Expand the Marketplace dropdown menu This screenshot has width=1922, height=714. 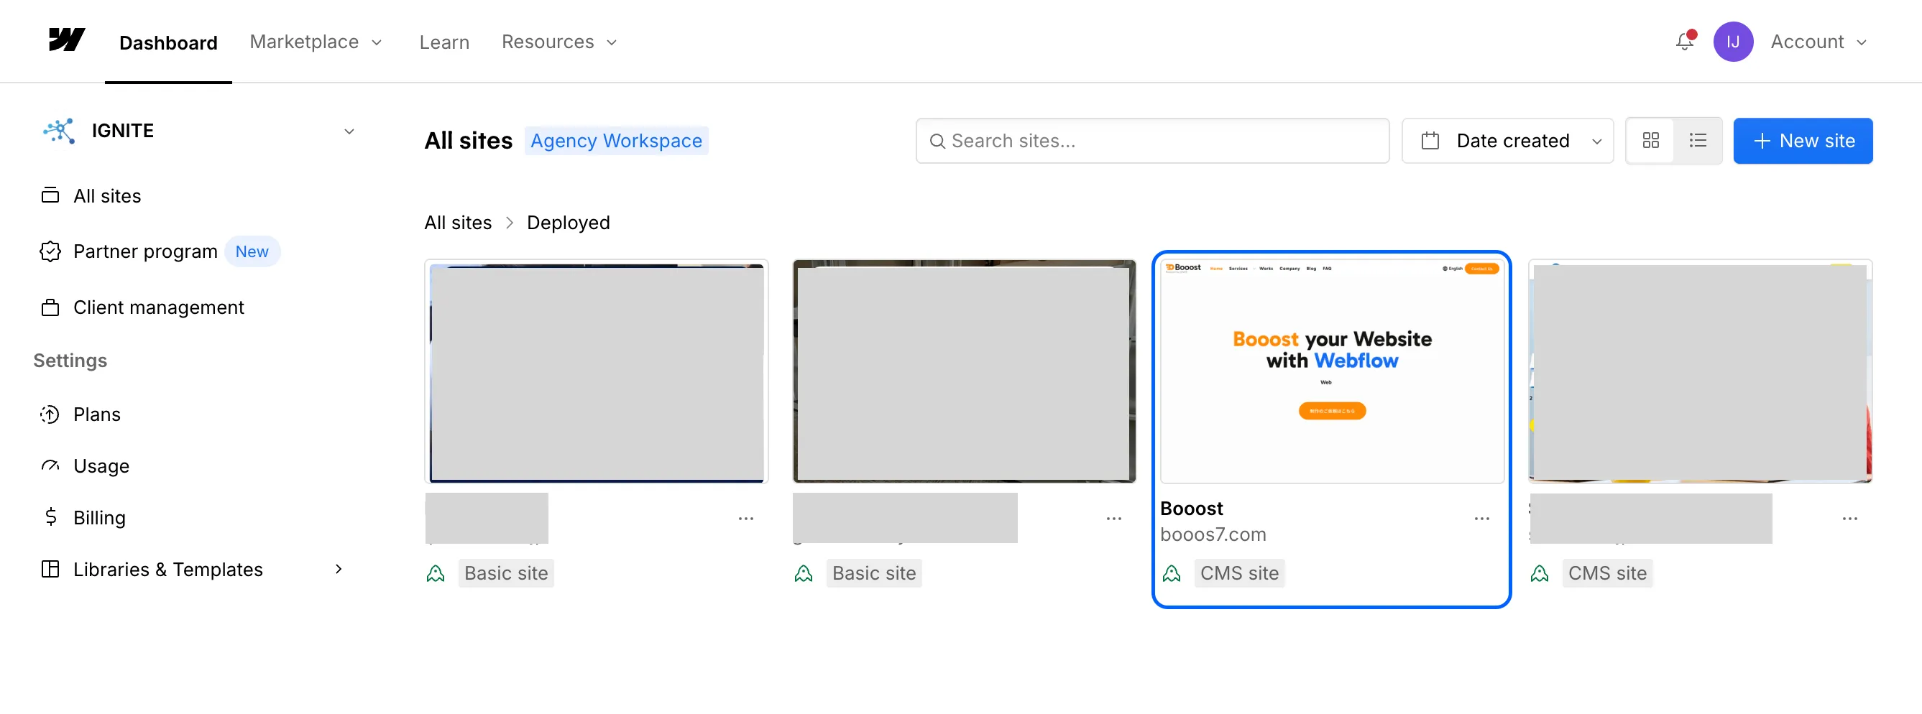(x=316, y=42)
